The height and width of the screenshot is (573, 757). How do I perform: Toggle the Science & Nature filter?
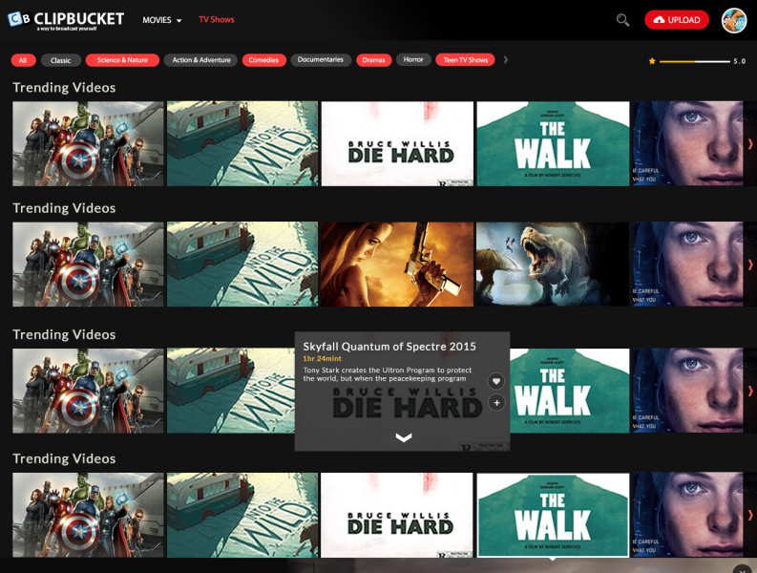[122, 60]
